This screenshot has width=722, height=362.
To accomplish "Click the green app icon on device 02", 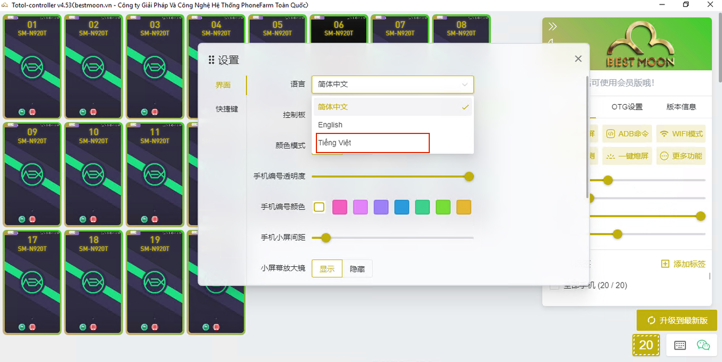I will [83, 112].
